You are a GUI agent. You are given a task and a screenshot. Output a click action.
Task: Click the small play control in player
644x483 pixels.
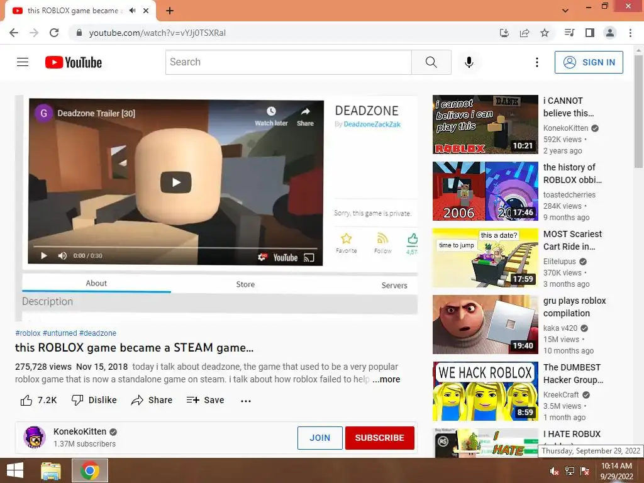[x=44, y=256]
